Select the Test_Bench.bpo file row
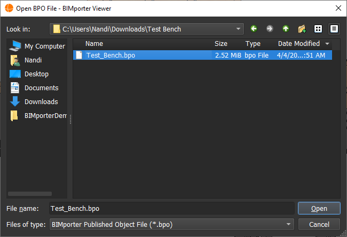This screenshot has width=347, height=237. (202, 55)
